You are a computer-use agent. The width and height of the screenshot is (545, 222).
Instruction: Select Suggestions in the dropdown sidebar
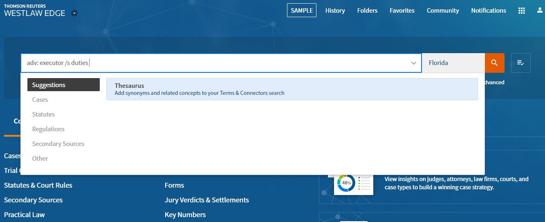[x=63, y=85]
